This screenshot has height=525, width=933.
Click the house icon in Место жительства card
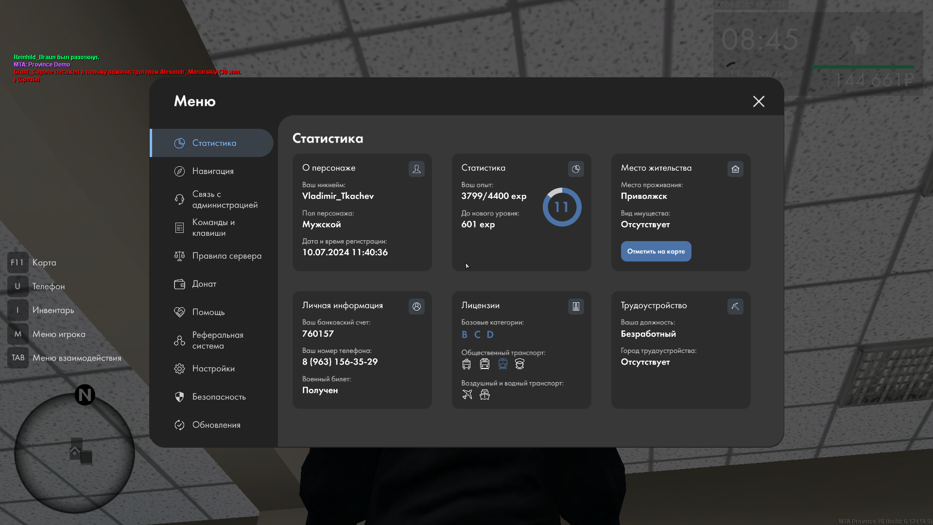[x=735, y=169]
